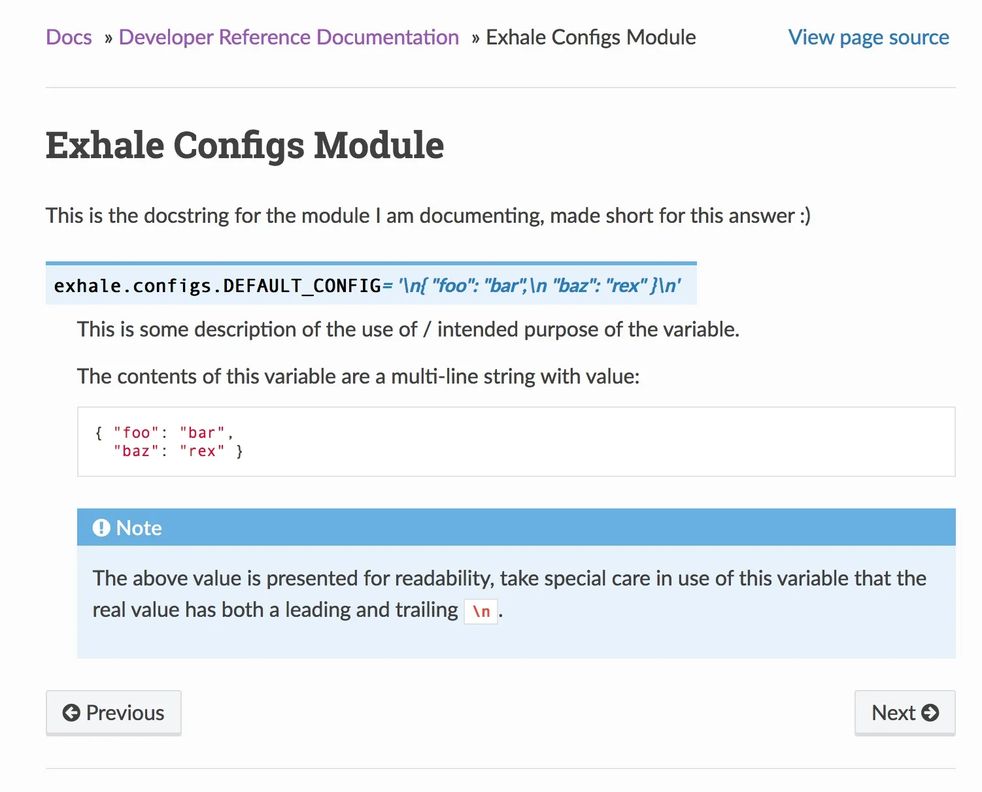982x792 pixels.
Task: Click the left arrow icon in Previous
Action: point(71,712)
